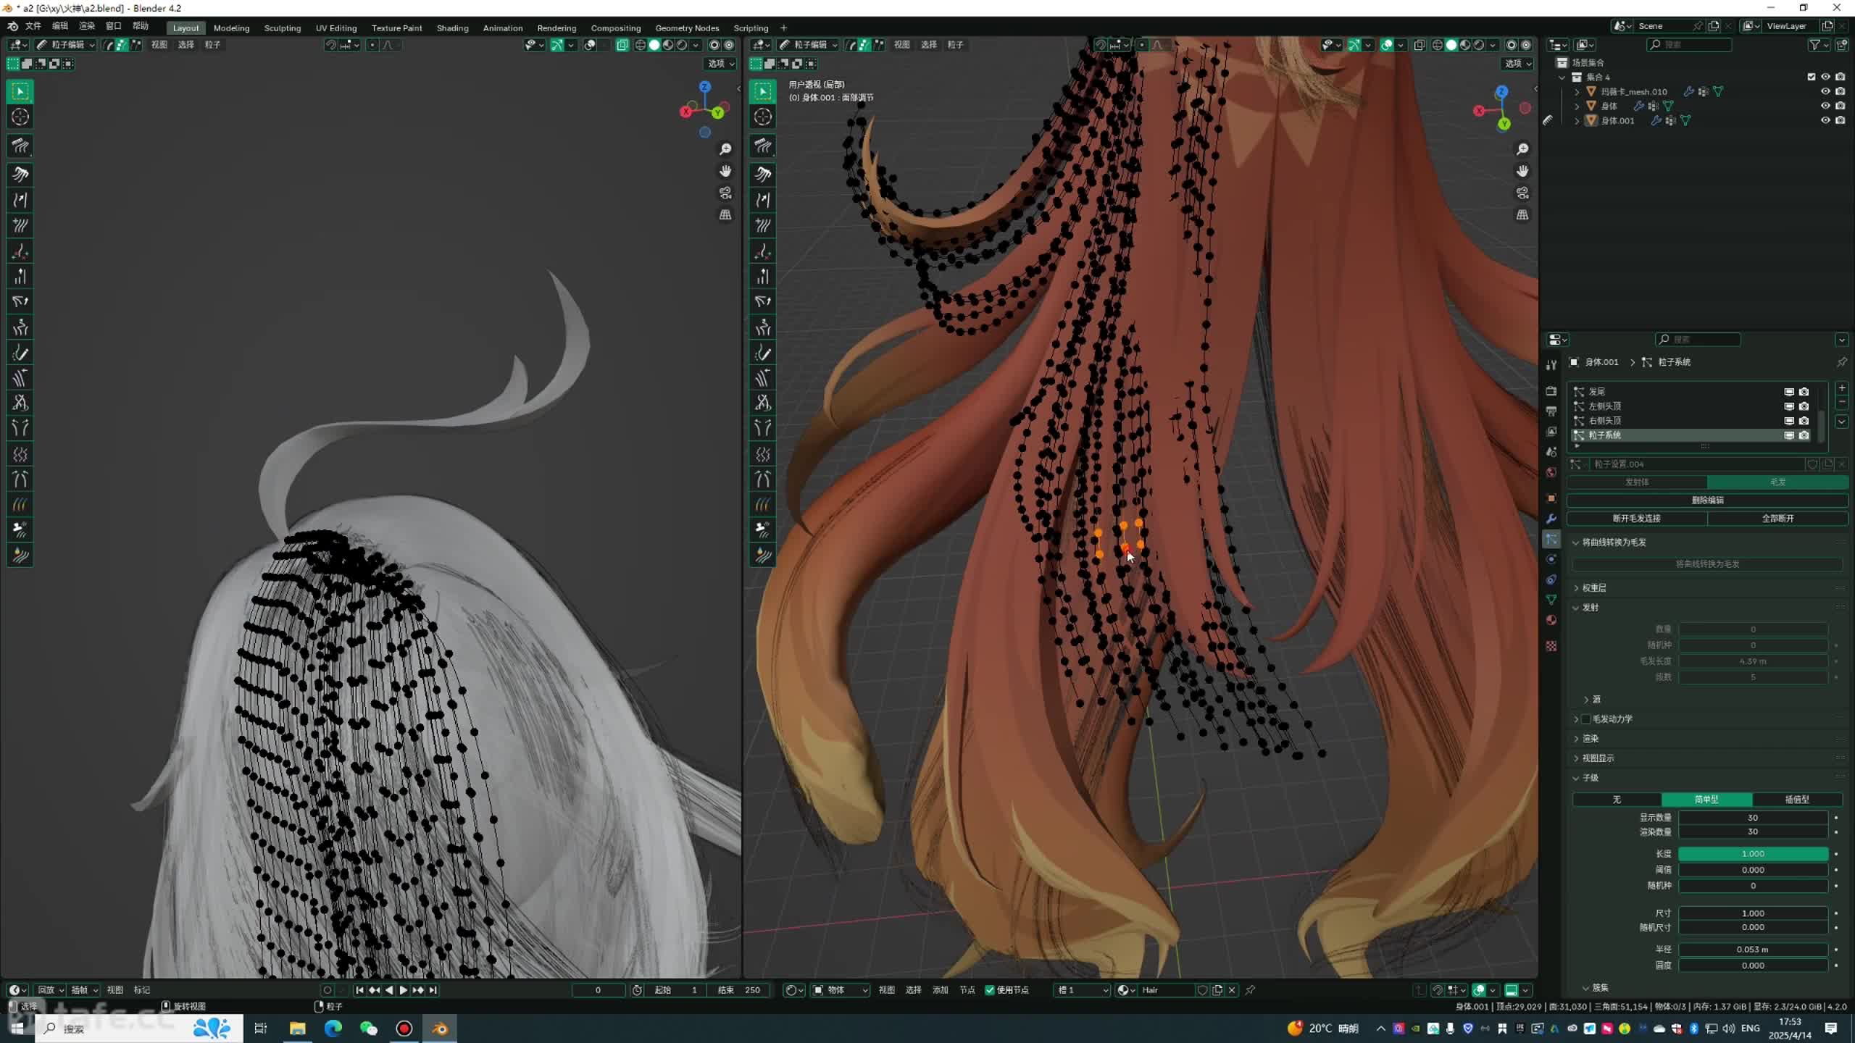Hide 身体.001 object in outliner
Screen dimensions: 1855x1043
[x=1825, y=120]
